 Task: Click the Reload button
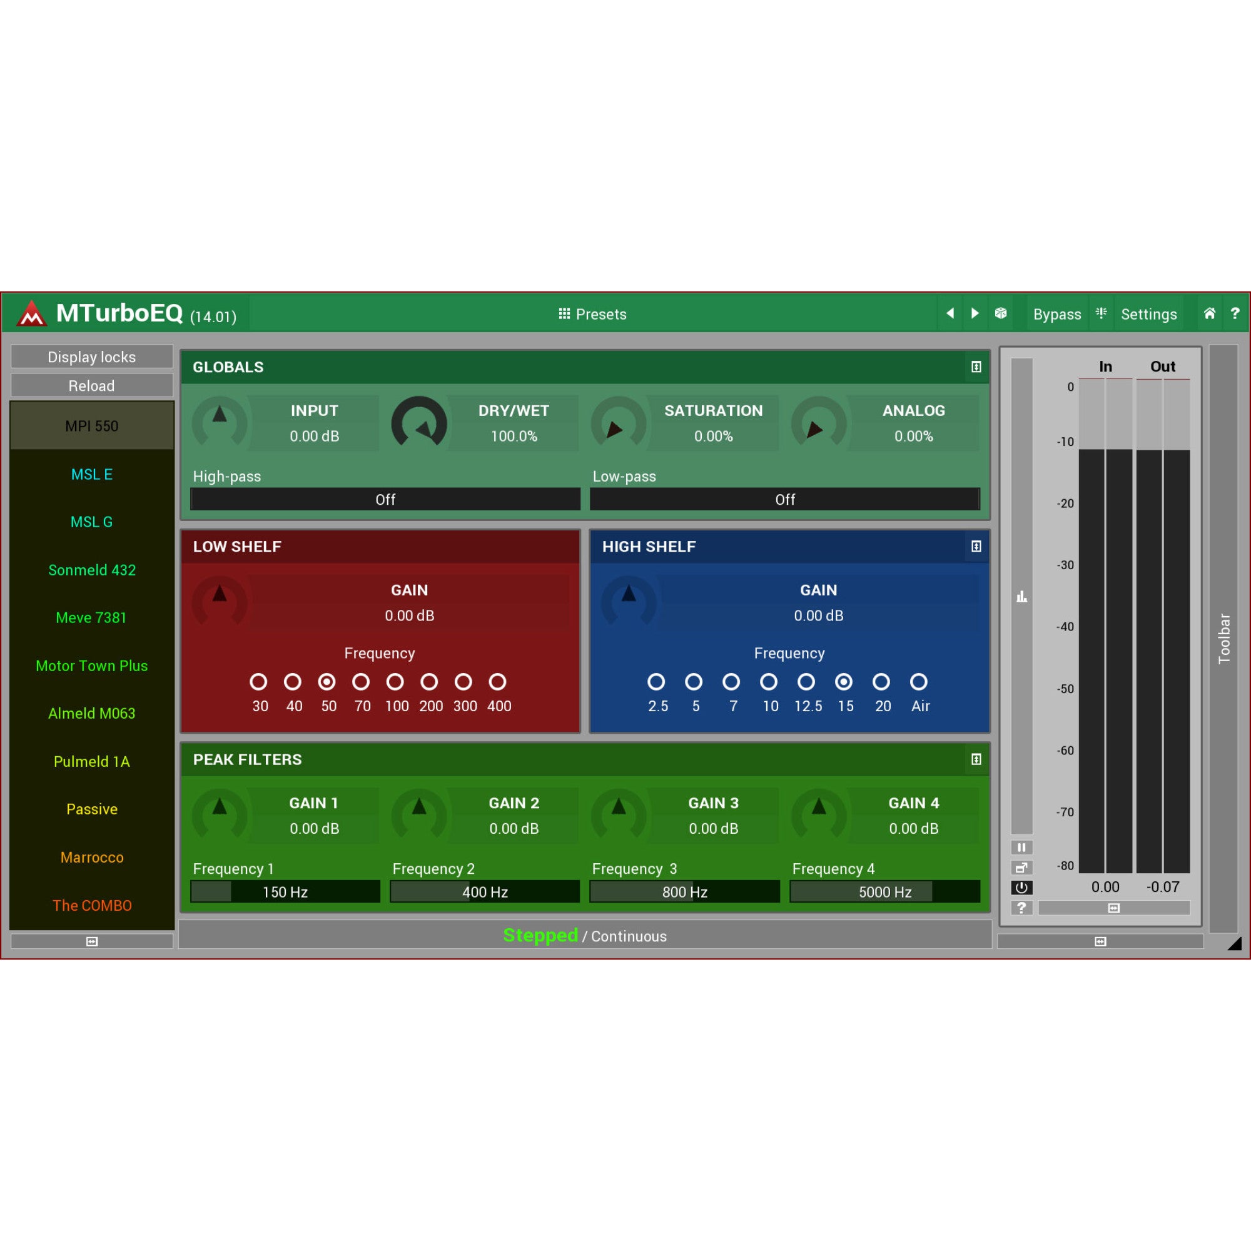[x=92, y=385]
